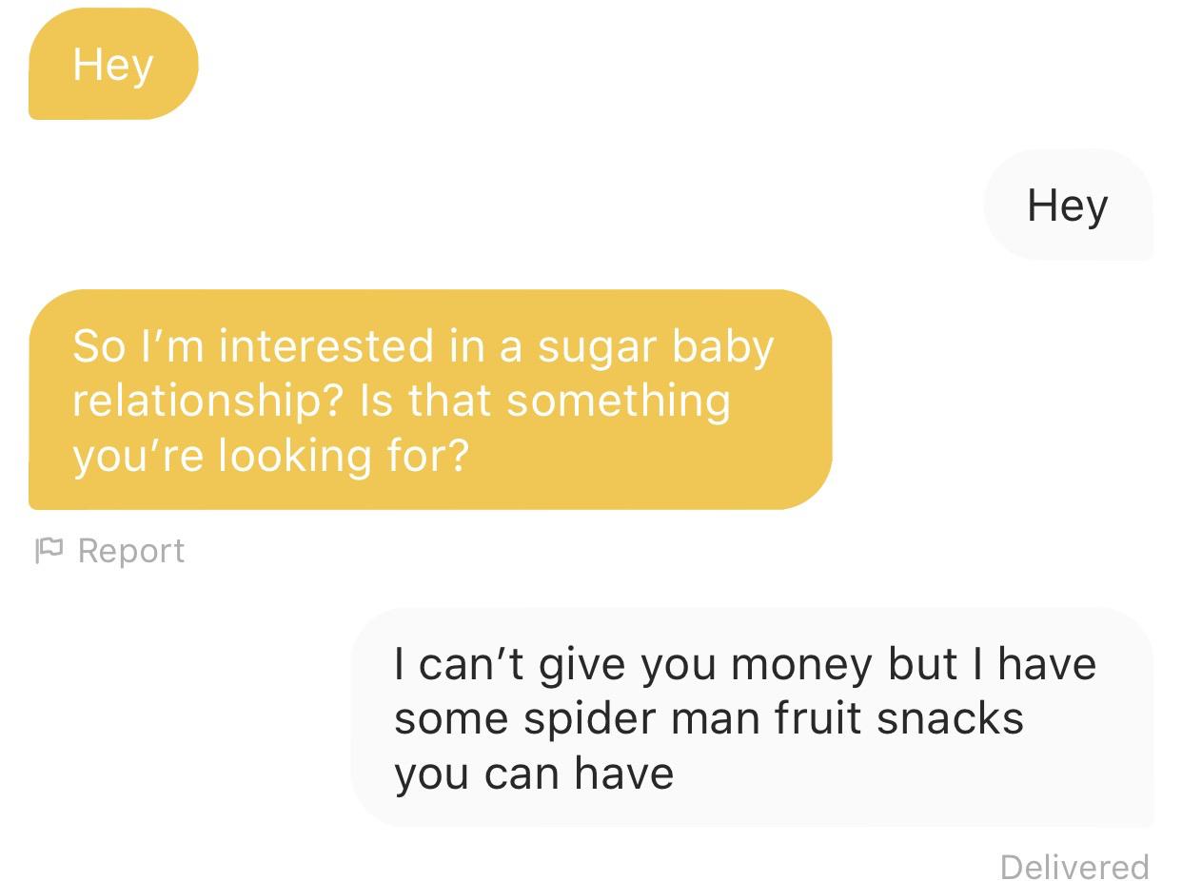Click the words "sugar baby" in yellow message
Screen dimensions: 1182x881
tap(657, 346)
